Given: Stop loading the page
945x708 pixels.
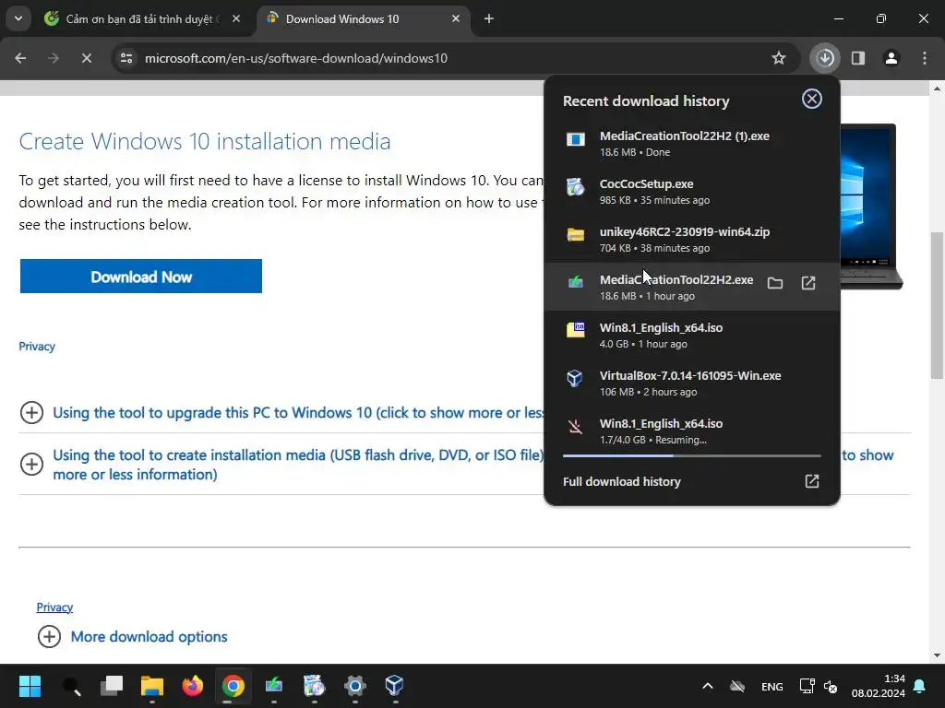Looking at the screenshot, I should (86, 58).
